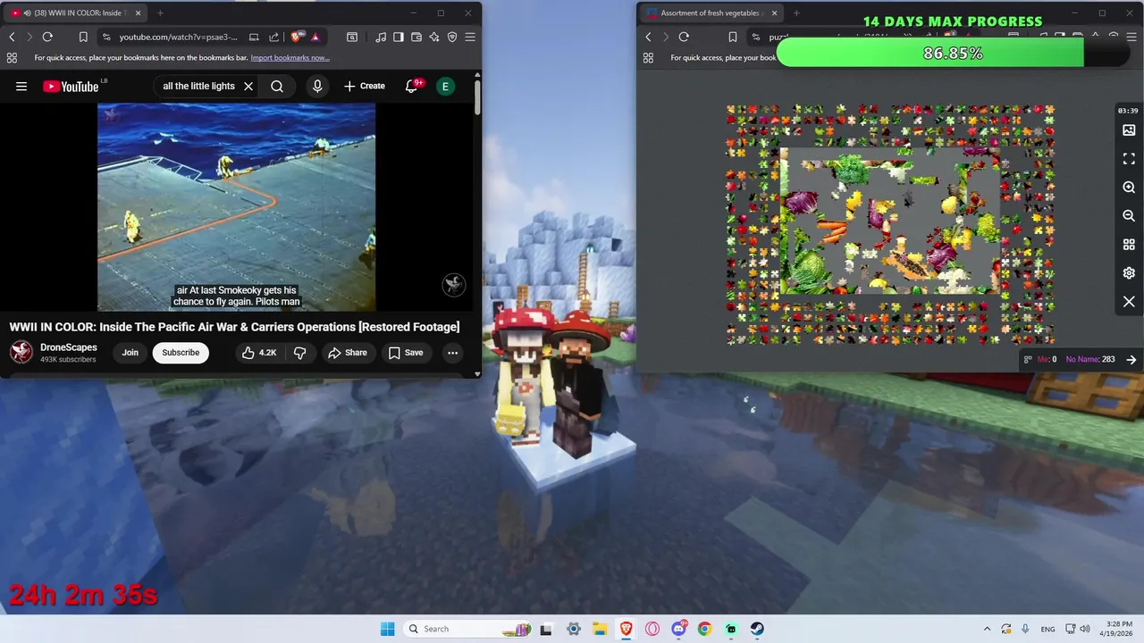Zoom out on the puzzle
Image resolution: width=1144 pixels, height=643 pixels.
point(1129,216)
